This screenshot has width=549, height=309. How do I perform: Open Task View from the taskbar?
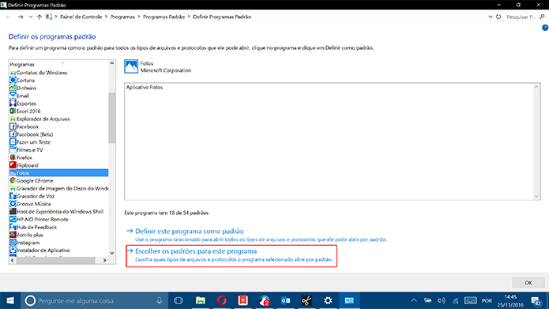point(179,300)
